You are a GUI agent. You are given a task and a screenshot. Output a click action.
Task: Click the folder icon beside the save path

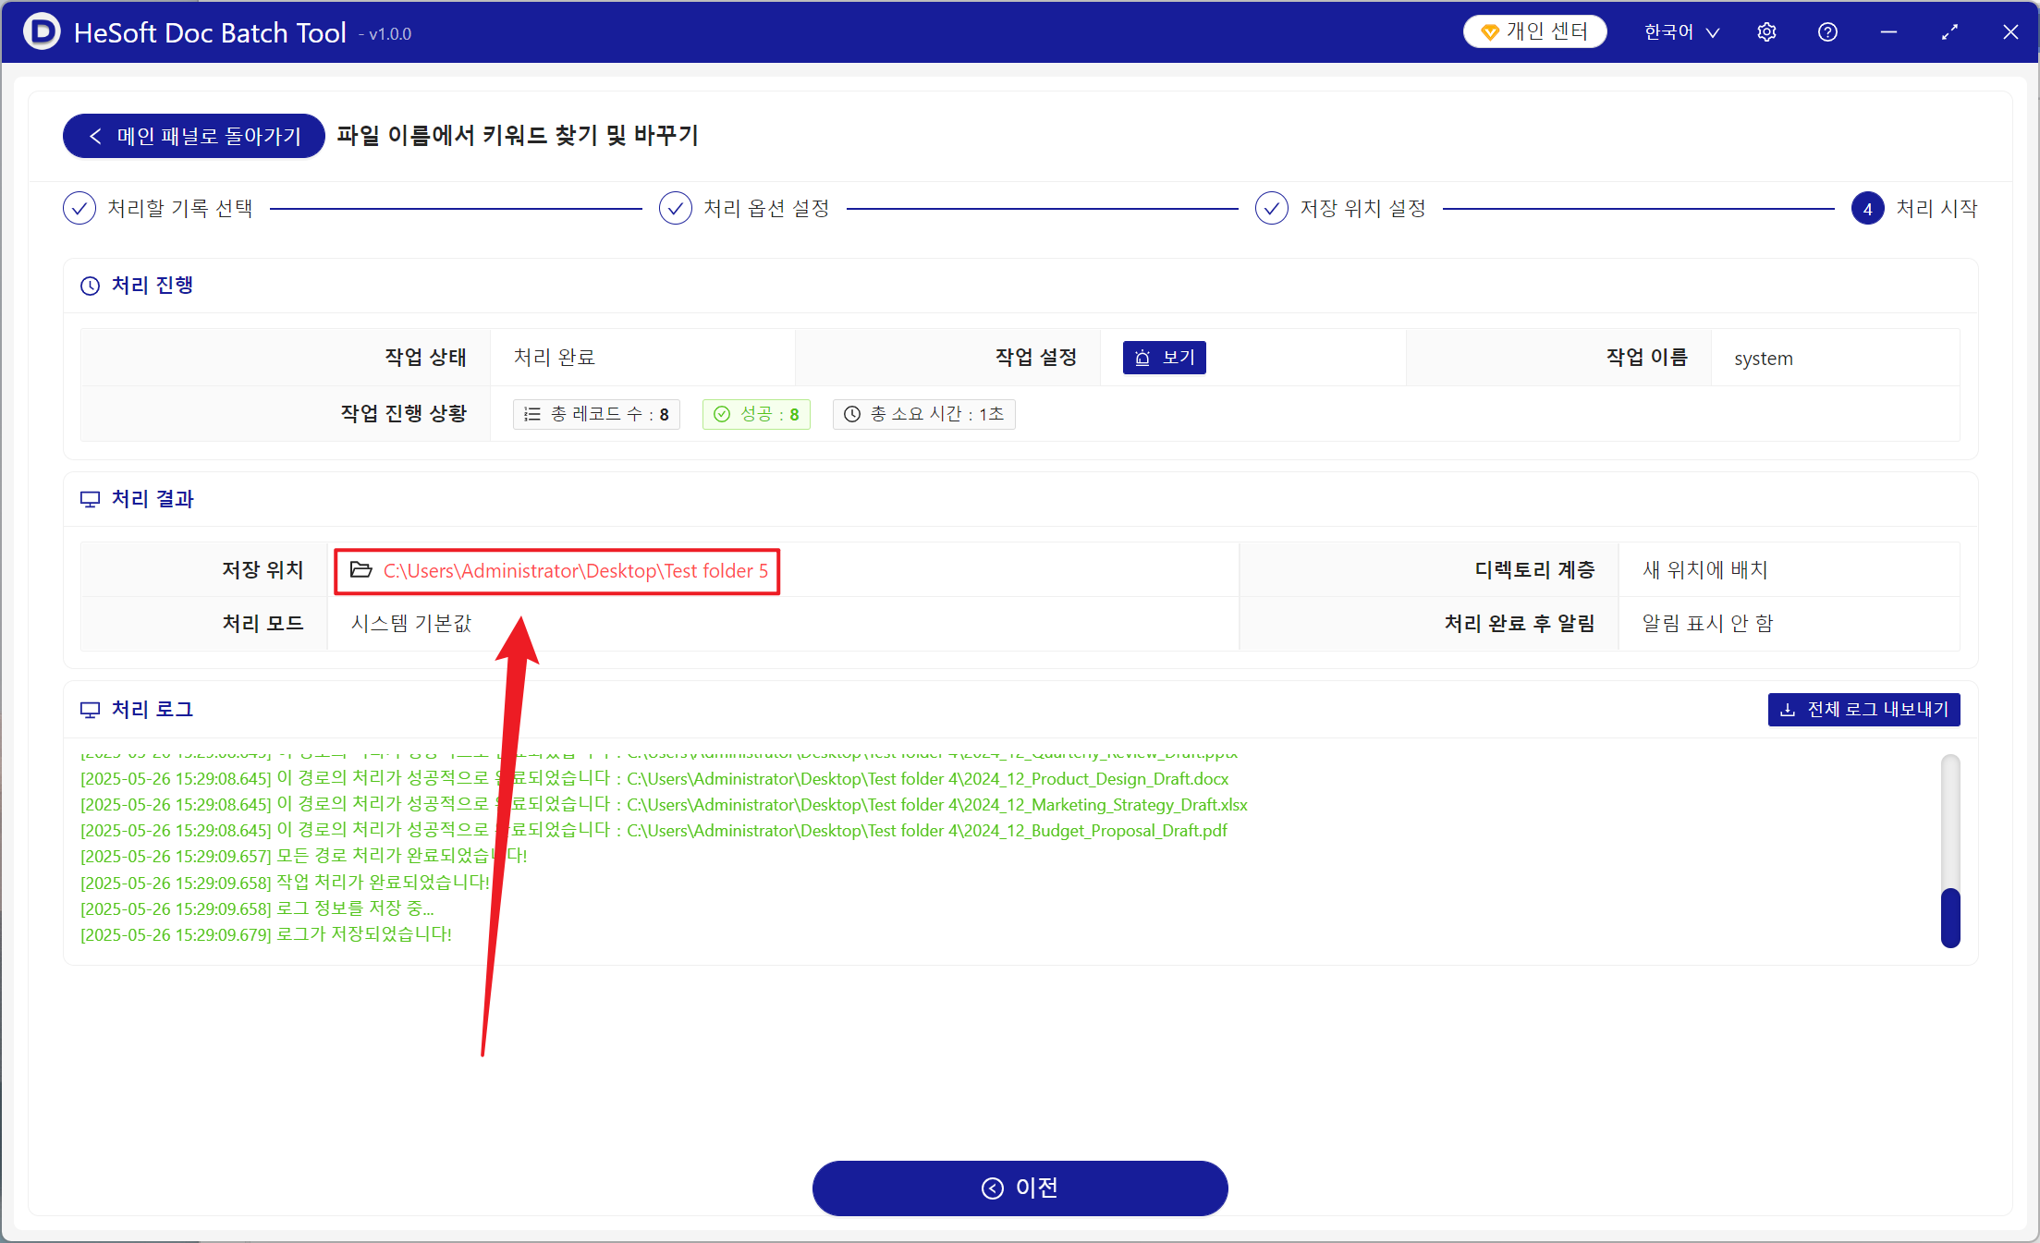coord(360,570)
